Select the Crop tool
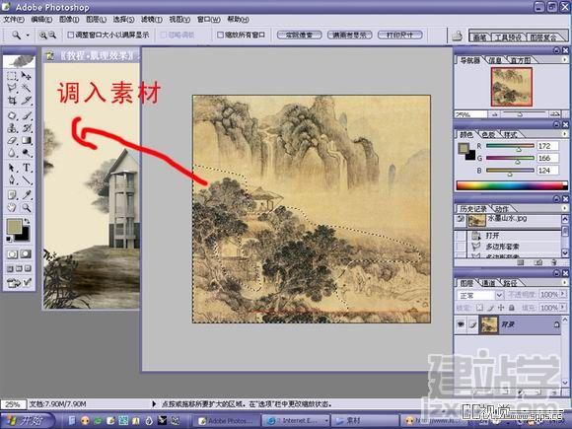Image resolution: width=572 pixels, height=429 pixels. [12, 100]
